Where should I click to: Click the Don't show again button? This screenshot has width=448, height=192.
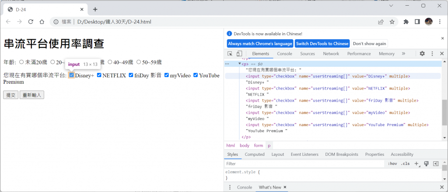click(369, 44)
